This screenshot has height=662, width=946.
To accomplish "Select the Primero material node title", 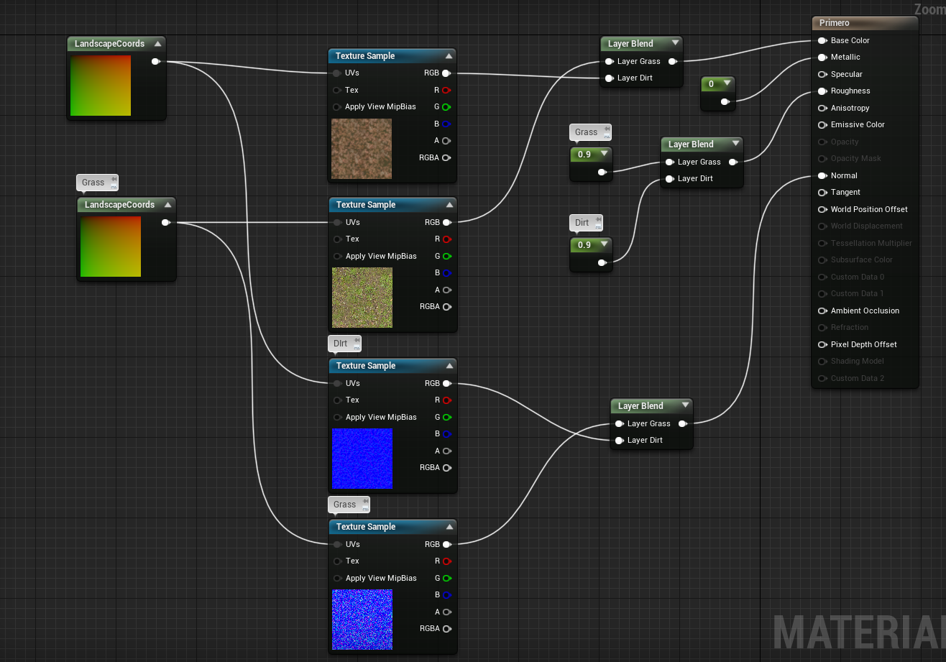I will coord(835,23).
